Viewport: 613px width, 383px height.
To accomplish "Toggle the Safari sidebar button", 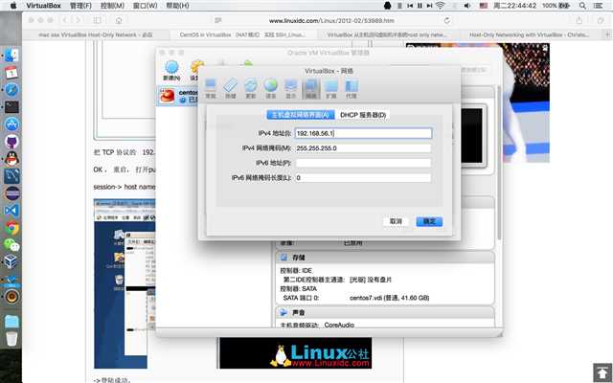I will point(98,20).
